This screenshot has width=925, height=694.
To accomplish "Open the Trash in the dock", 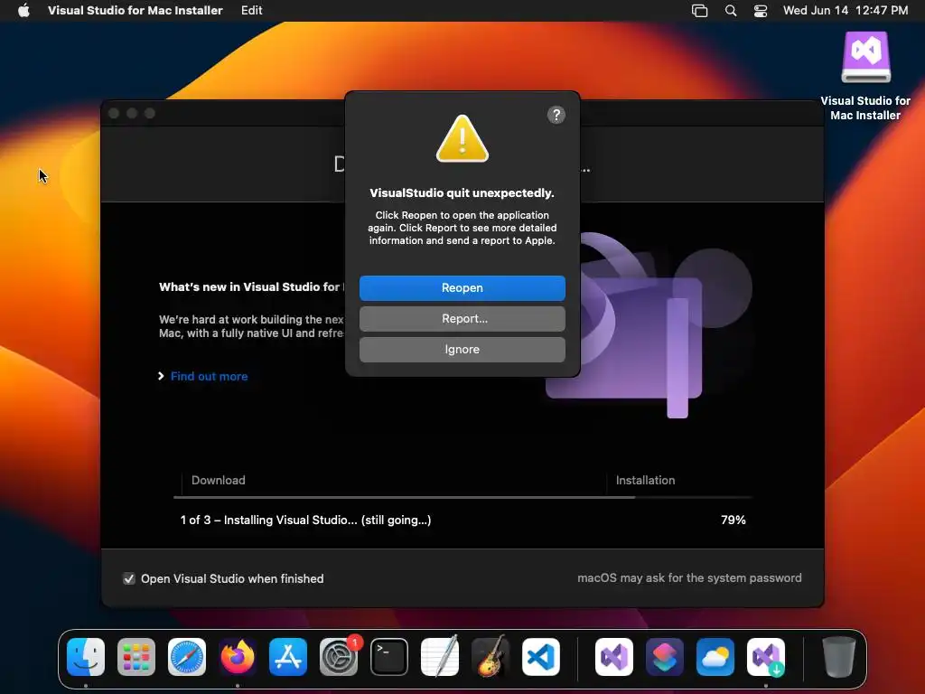I will pyautogui.click(x=838, y=656).
